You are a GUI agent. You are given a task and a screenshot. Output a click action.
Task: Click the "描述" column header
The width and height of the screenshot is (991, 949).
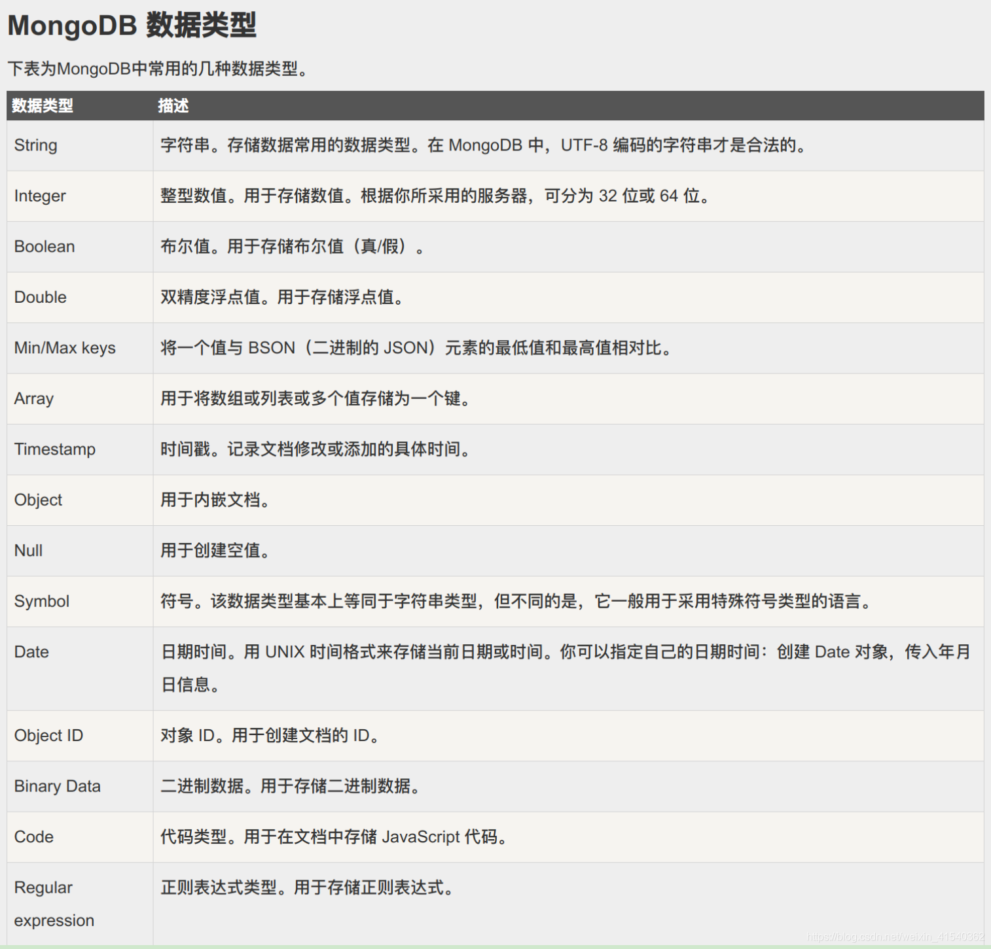point(173,106)
